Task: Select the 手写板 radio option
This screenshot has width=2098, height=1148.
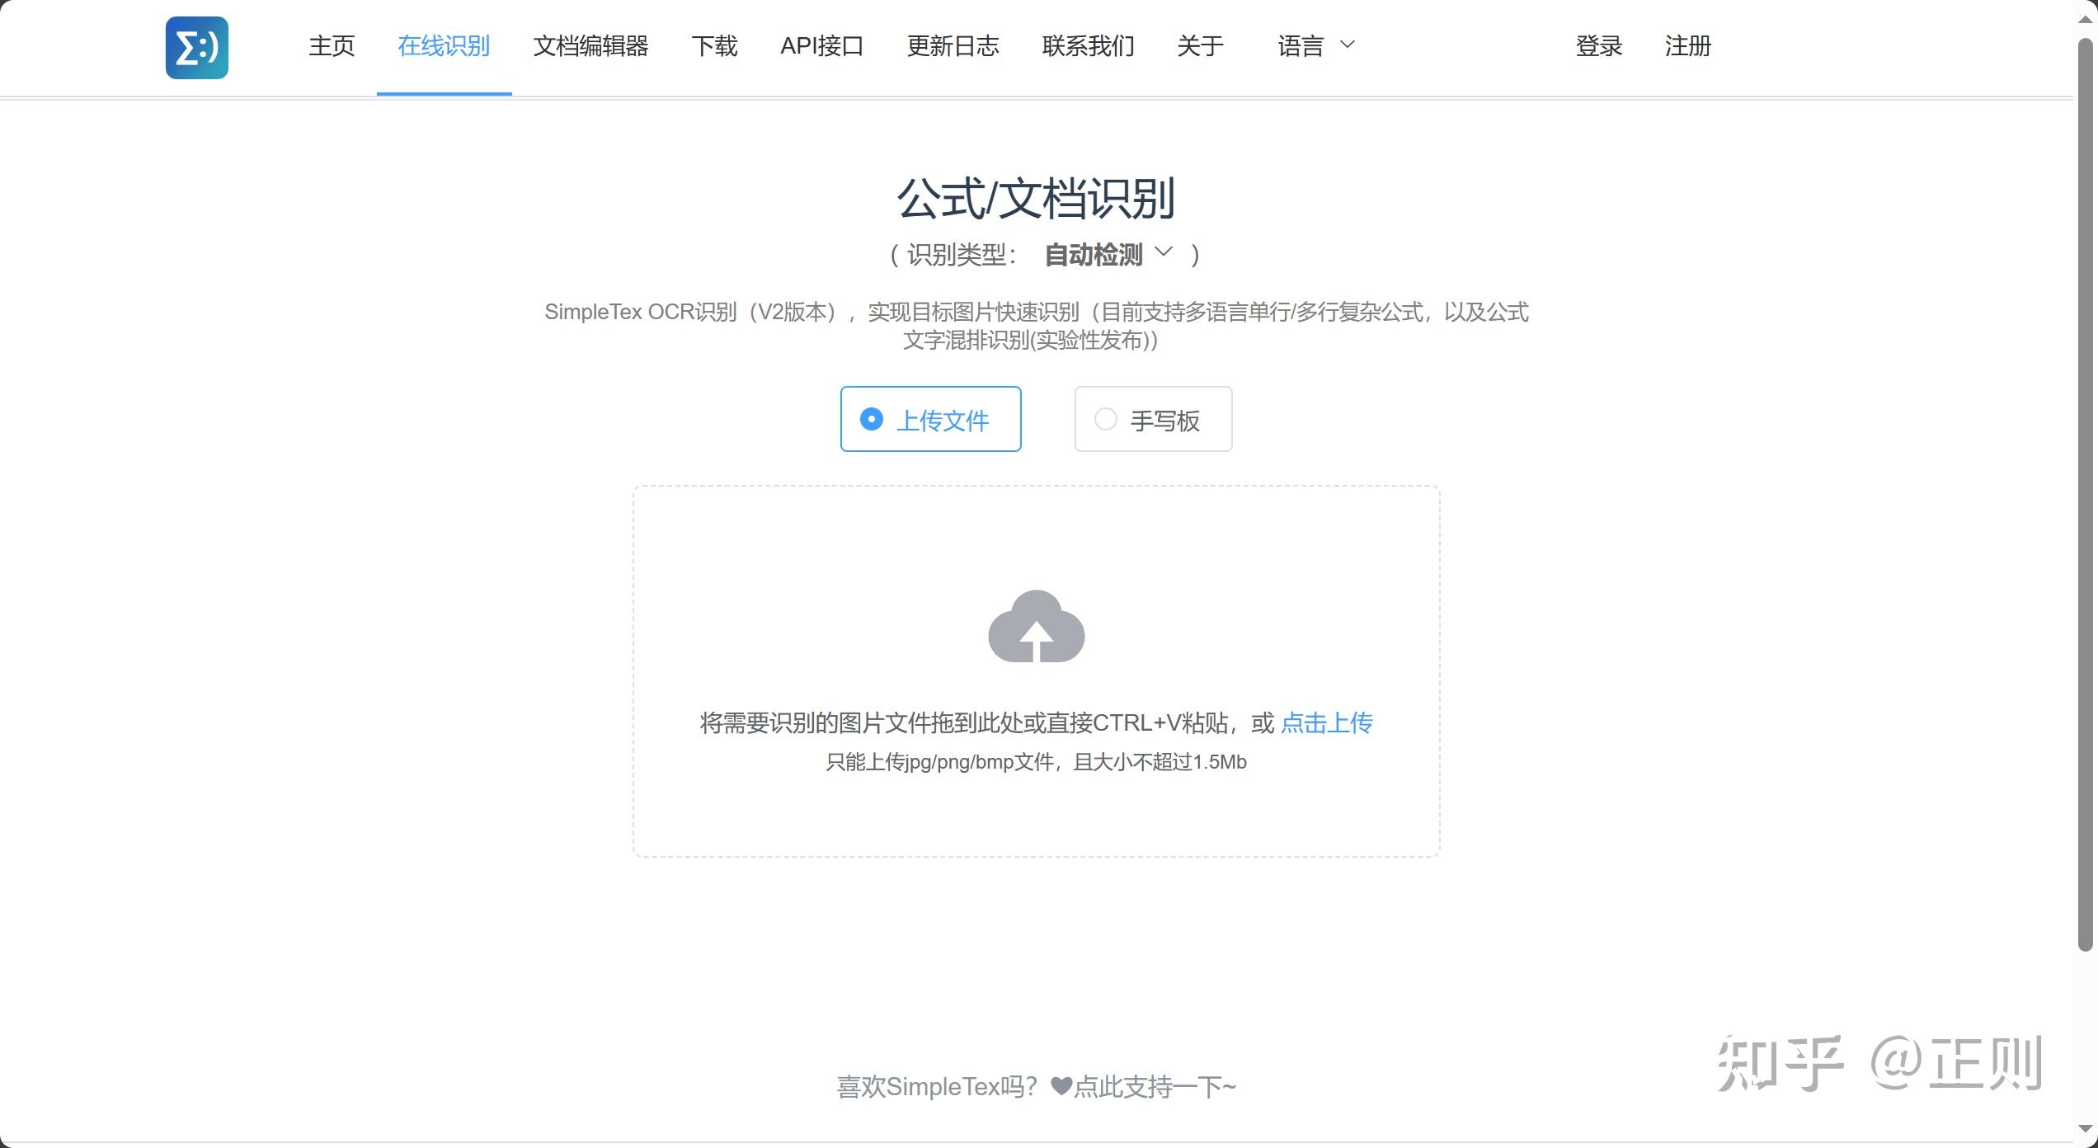Action: [1153, 419]
